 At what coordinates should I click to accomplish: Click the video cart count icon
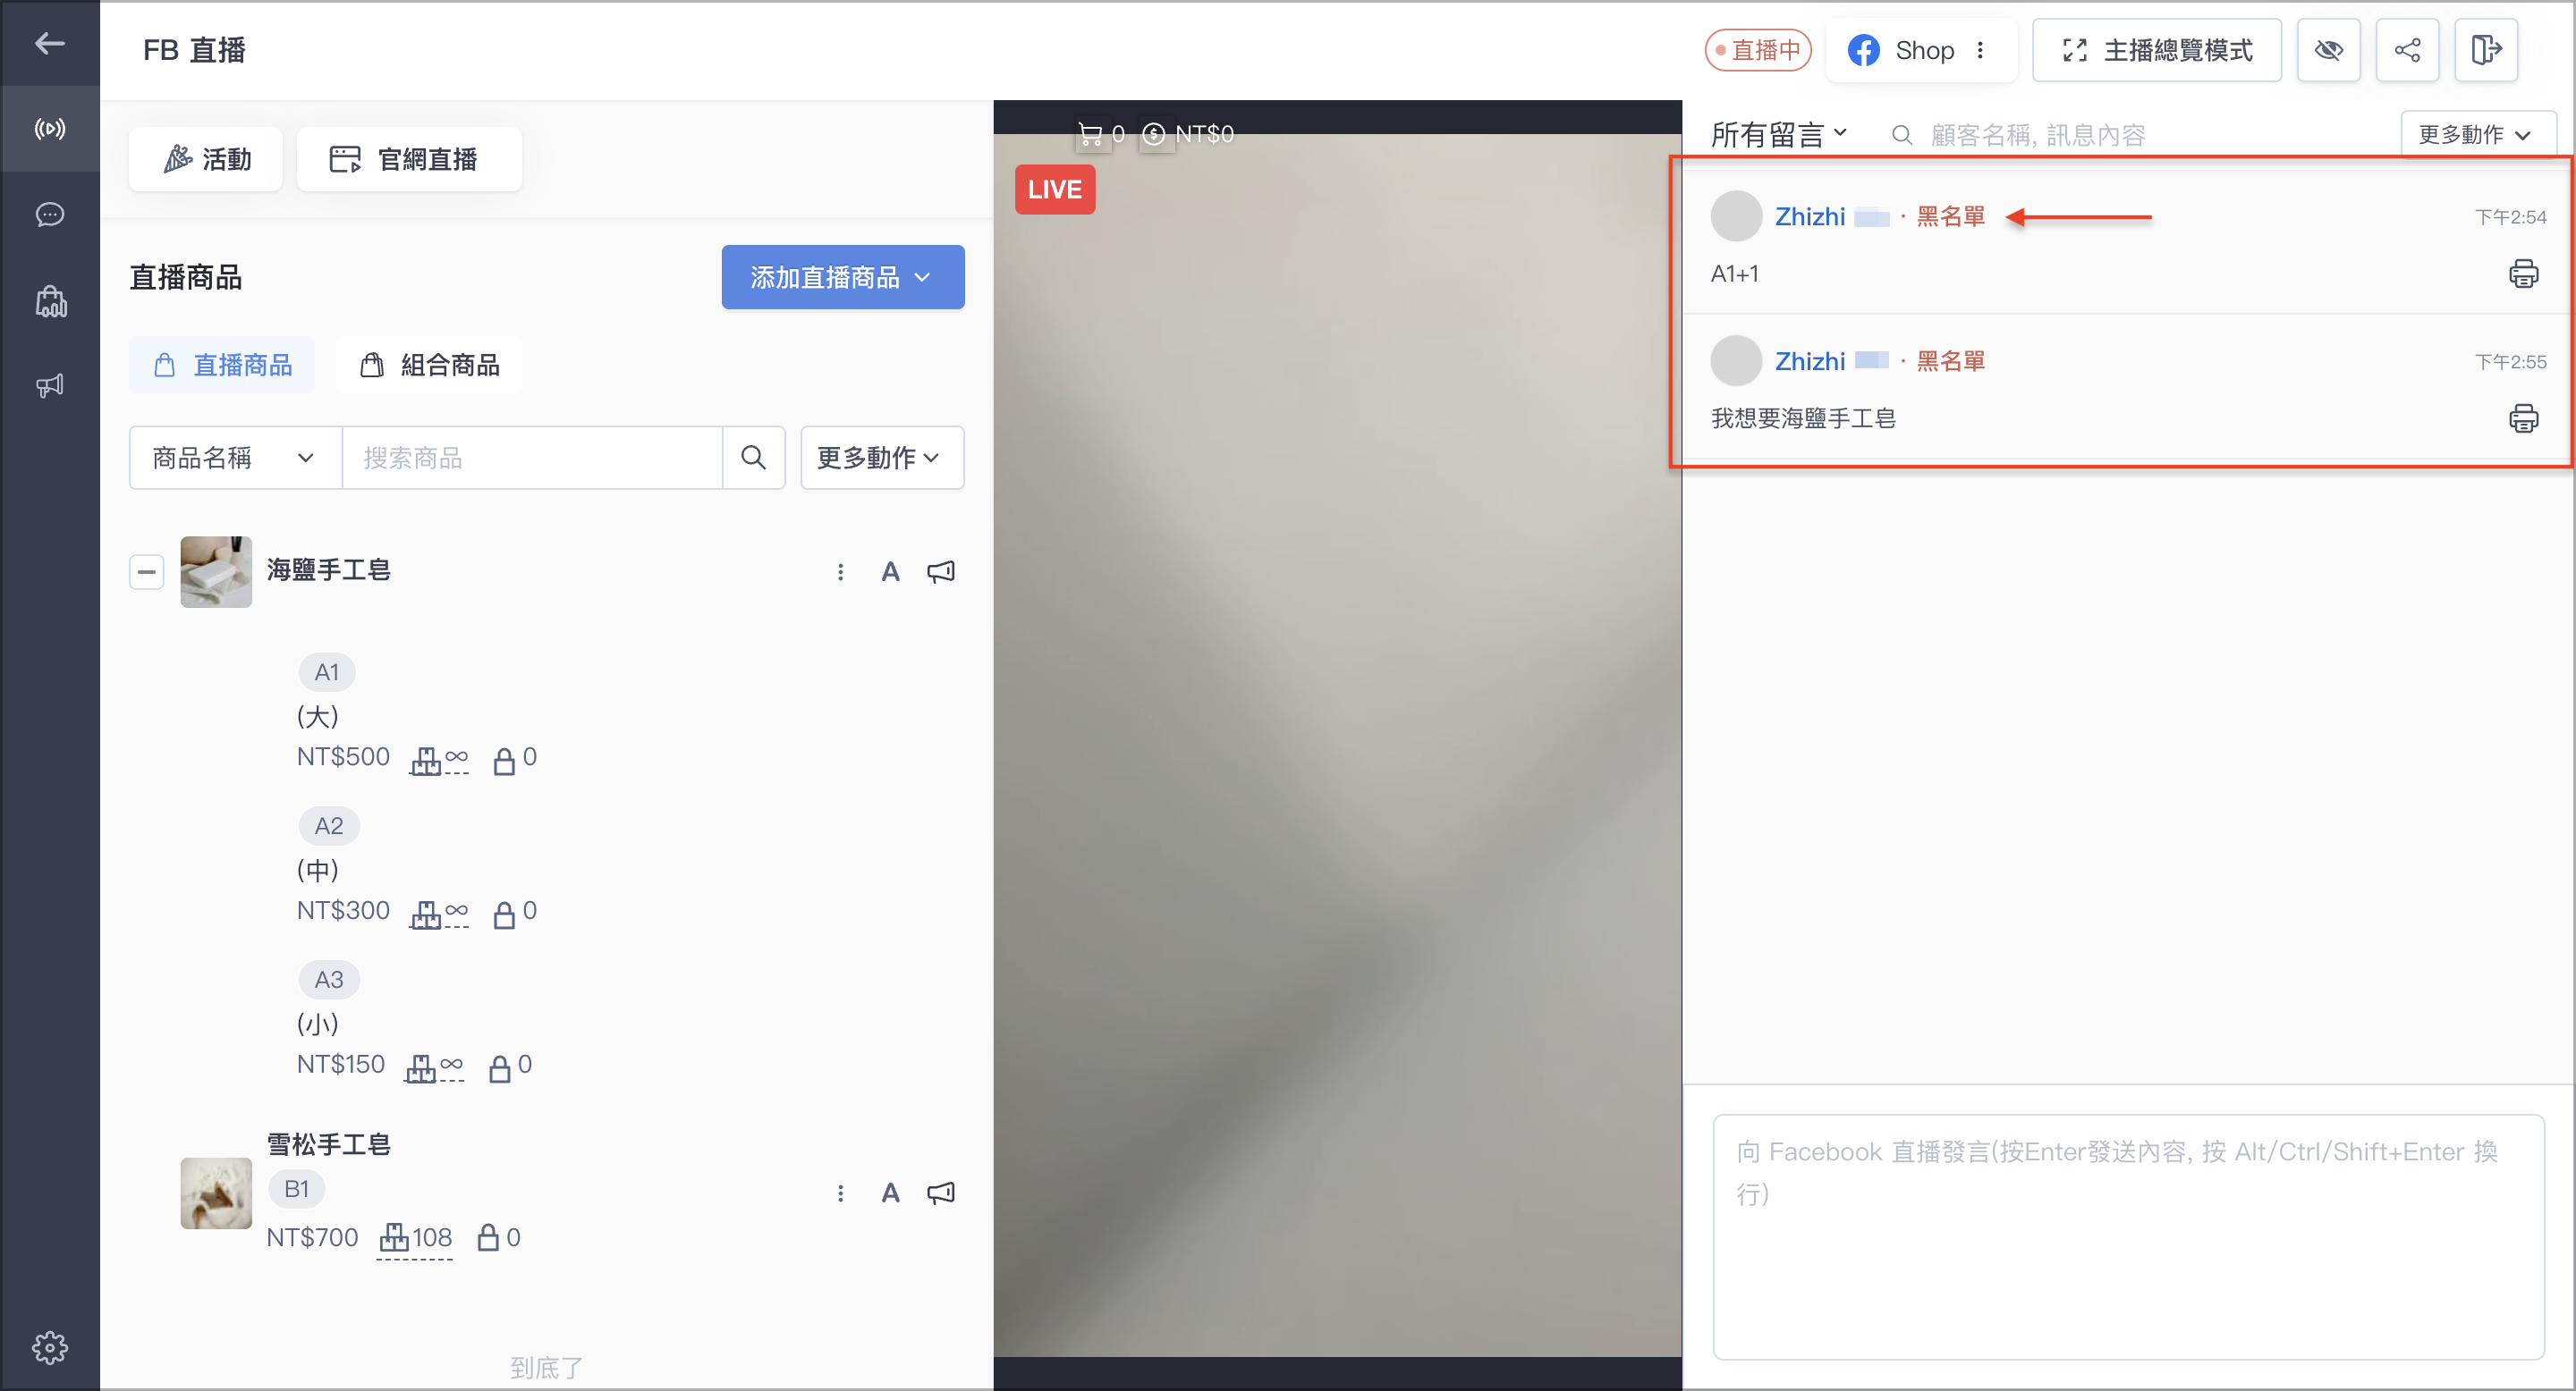coord(1090,134)
